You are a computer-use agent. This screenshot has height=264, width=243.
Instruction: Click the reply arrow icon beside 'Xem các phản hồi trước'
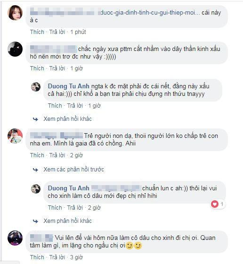click(35, 170)
